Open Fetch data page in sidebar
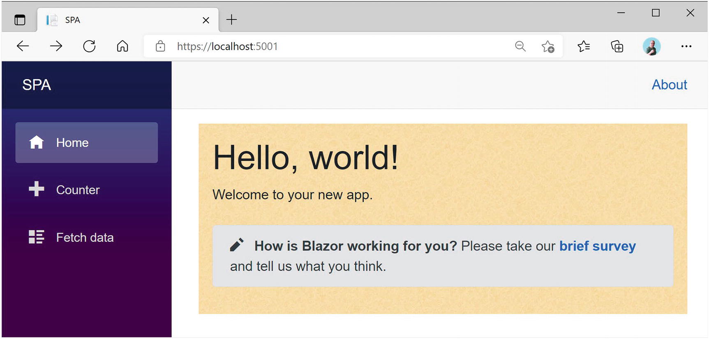This screenshot has height=339, width=709. coord(85,237)
